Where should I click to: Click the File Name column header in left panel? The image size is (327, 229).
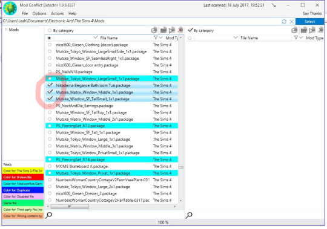pyautogui.click(x=109, y=38)
